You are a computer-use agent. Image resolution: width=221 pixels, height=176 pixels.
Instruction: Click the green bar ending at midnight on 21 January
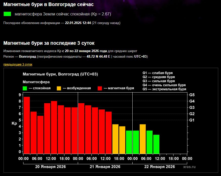pyautogui.click(x=129, y=142)
